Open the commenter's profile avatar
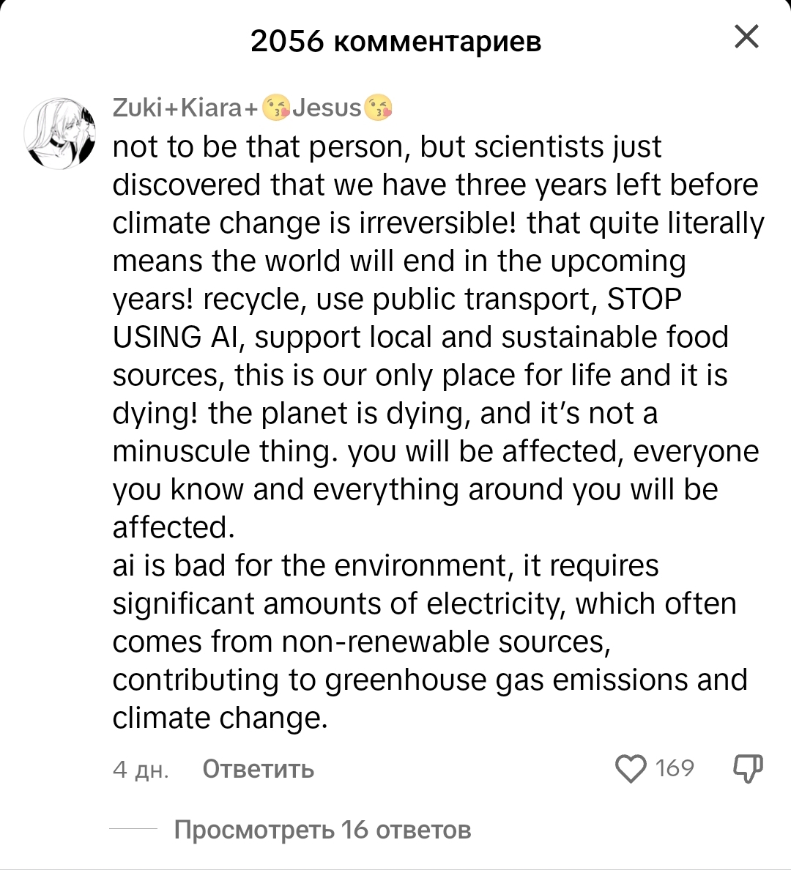Screen dimensions: 791x870 60,132
